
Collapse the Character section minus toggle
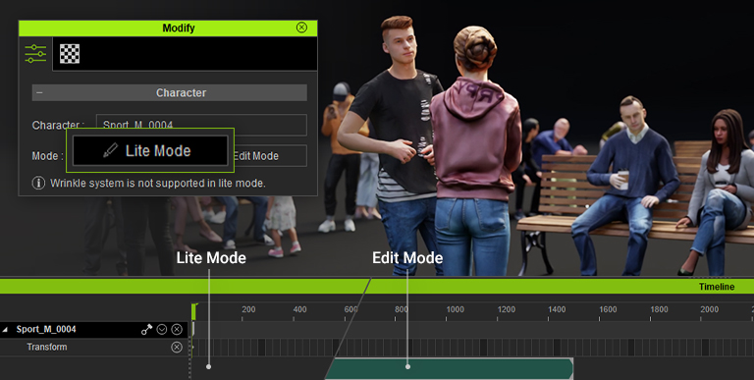point(39,93)
